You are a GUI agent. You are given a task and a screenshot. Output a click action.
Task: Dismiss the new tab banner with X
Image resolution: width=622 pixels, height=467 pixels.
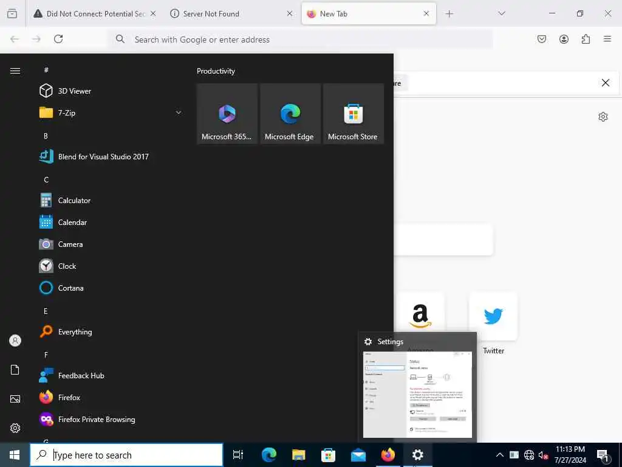[606, 83]
